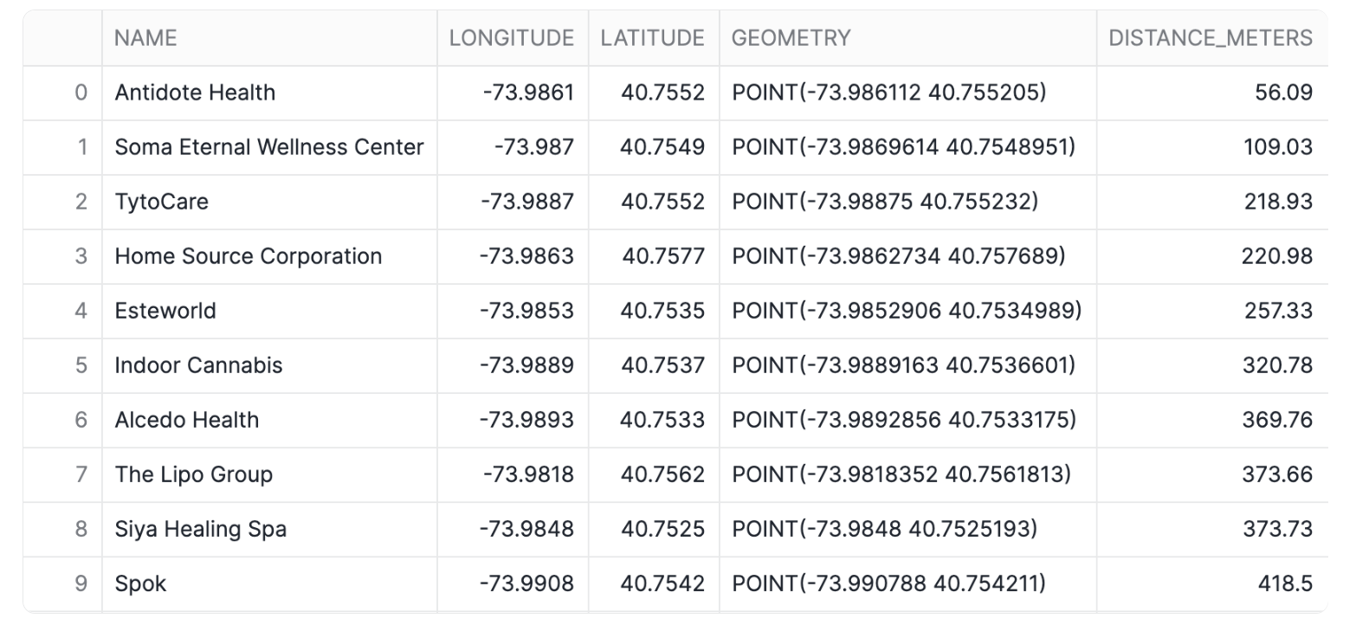Select the Spok name cell
Screen dimensions: 1356x625
tap(140, 583)
